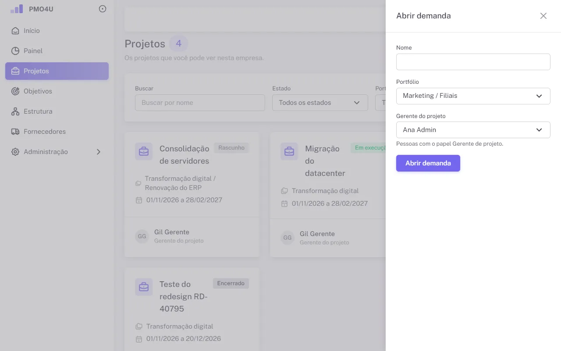Screen dimensions: 561x351
Task: Click portfolio icon on Teste do redesign card
Action: point(139,326)
